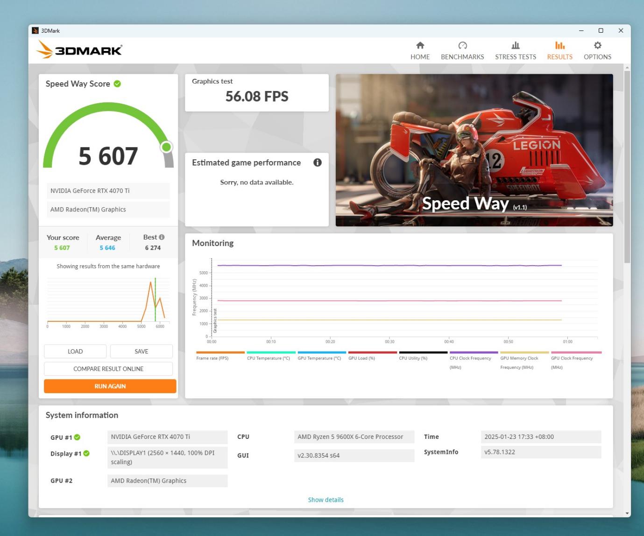Click the System information heading

pos(82,415)
